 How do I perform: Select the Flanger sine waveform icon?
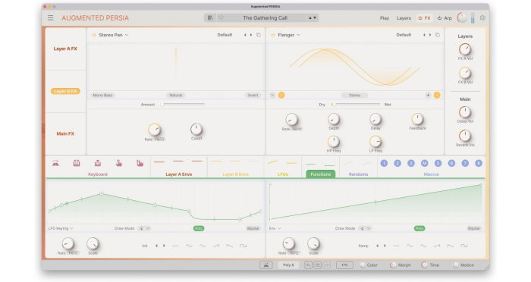tap(272, 95)
